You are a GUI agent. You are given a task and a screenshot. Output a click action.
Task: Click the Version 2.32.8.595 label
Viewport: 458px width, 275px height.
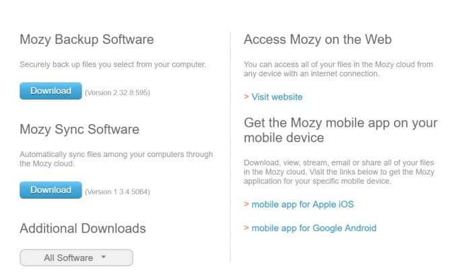[117, 92]
